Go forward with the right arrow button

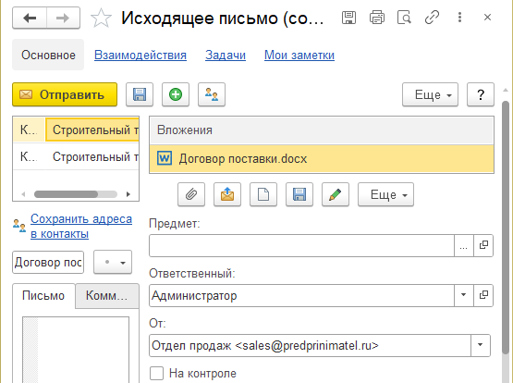(x=63, y=18)
